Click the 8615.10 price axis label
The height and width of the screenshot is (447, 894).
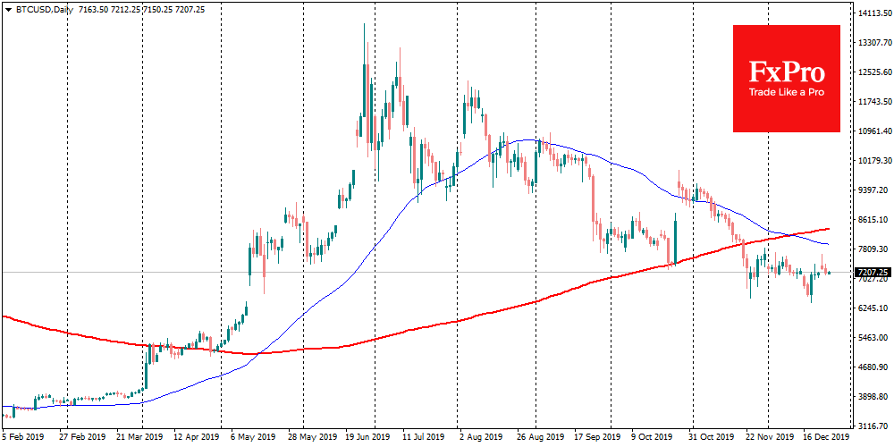click(x=873, y=220)
